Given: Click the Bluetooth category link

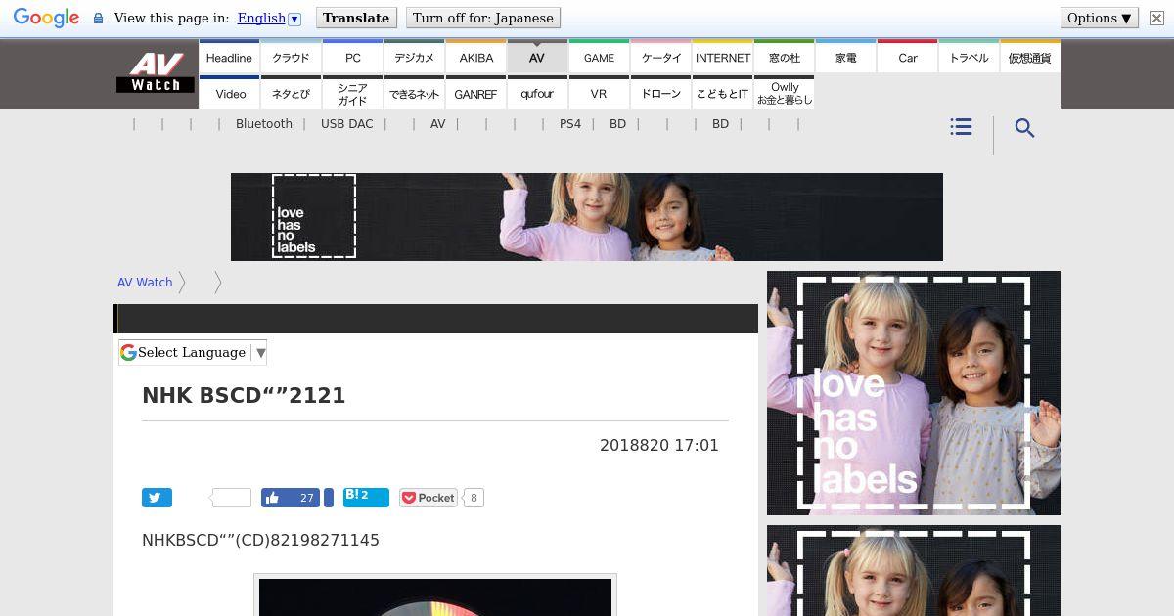Looking at the screenshot, I should pos(264,124).
